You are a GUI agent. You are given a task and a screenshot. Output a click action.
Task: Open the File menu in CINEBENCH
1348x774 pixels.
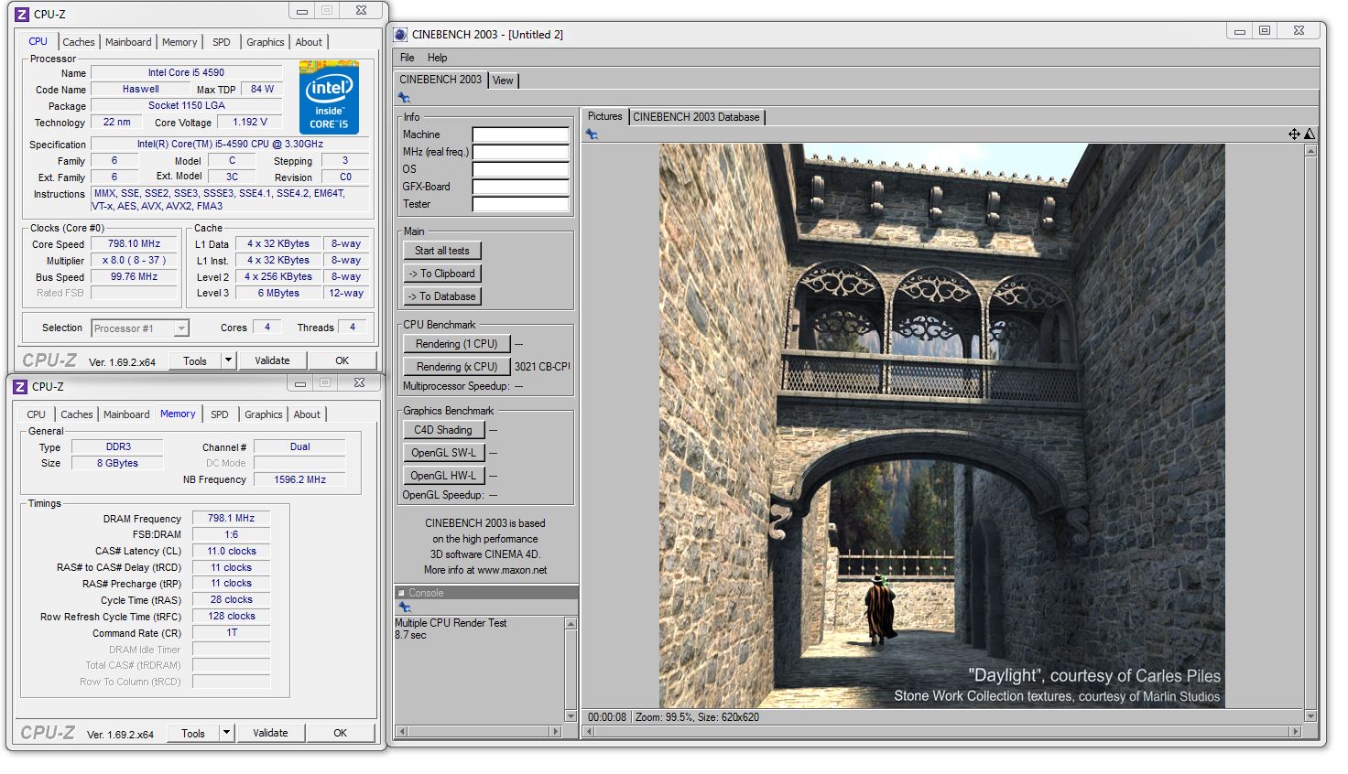(408, 58)
